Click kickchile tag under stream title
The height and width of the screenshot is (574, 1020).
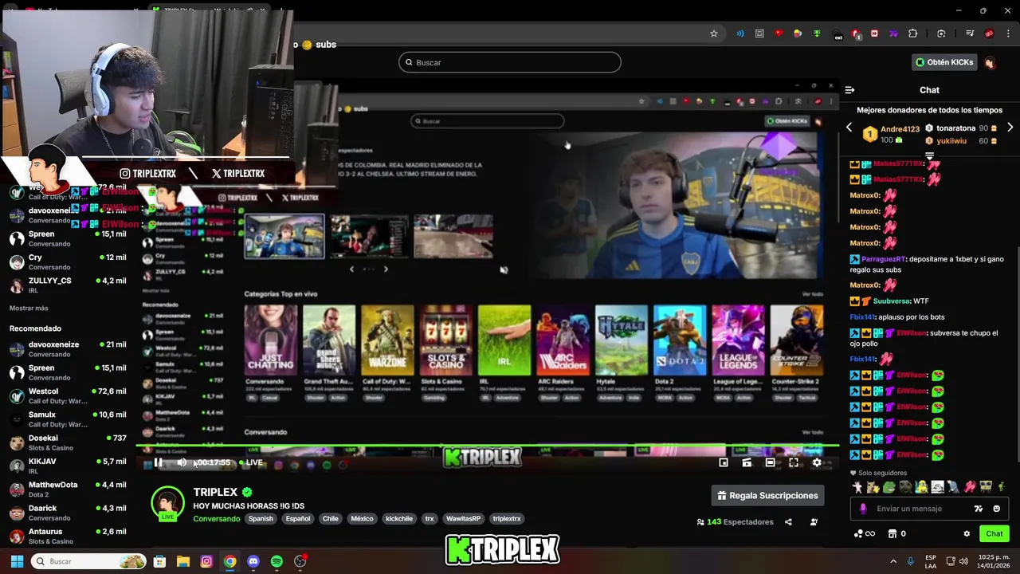coord(399,519)
